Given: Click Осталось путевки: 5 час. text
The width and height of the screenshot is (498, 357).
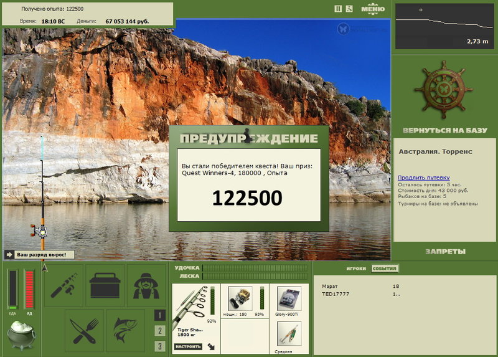Looking at the screenshot, I should 430,184.
